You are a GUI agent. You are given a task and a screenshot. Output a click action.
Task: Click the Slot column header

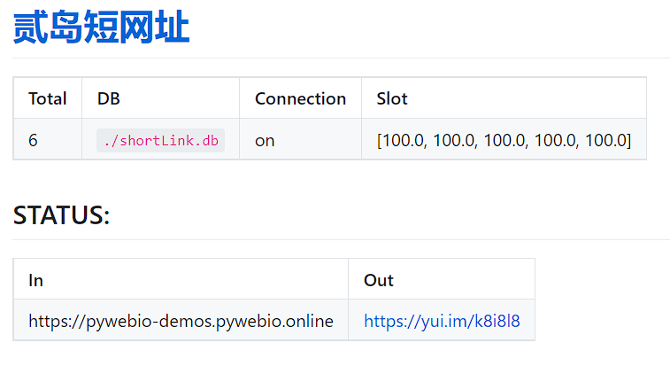click(x=392, y=98)
